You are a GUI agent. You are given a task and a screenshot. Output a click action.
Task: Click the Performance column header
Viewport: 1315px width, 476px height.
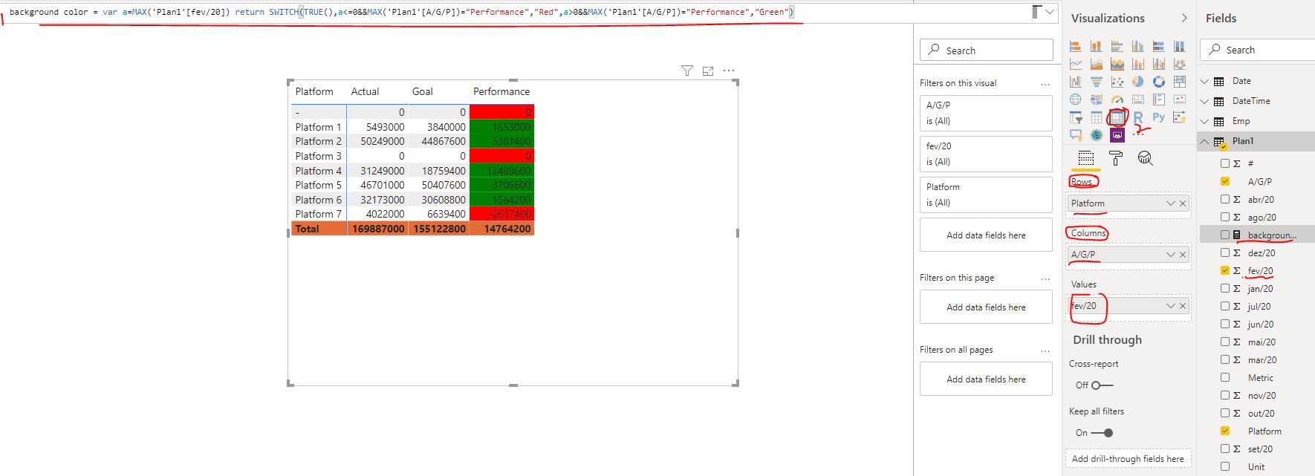pyautogui.click(x=501, y=91)
